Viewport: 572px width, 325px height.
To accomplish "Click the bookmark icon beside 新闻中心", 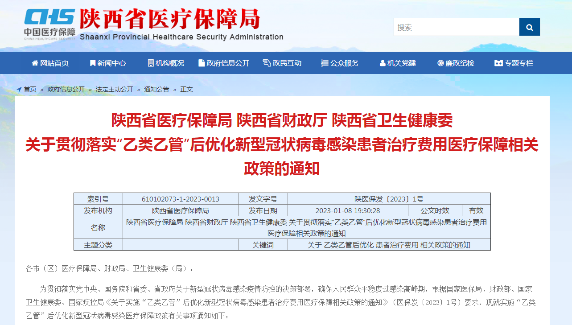I will pos(93,63).
